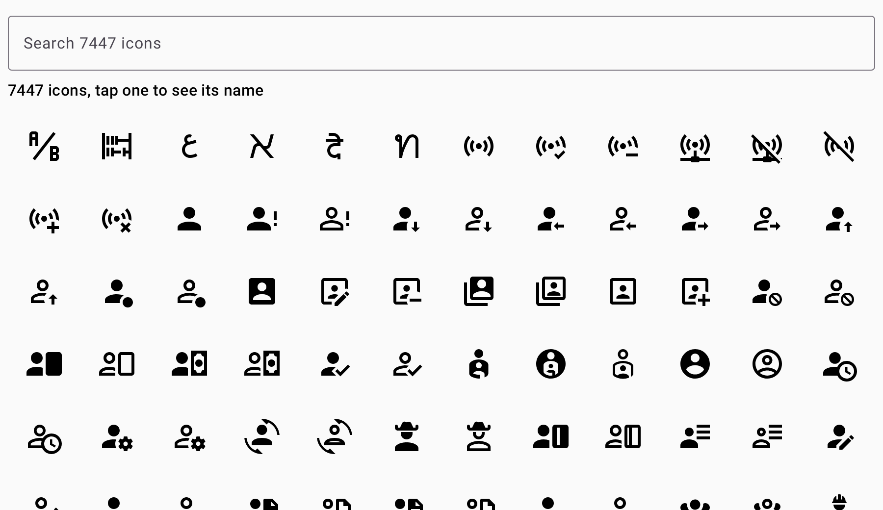
Task: Choose the outlined account convert arrows icon
Action: point(334,436)
